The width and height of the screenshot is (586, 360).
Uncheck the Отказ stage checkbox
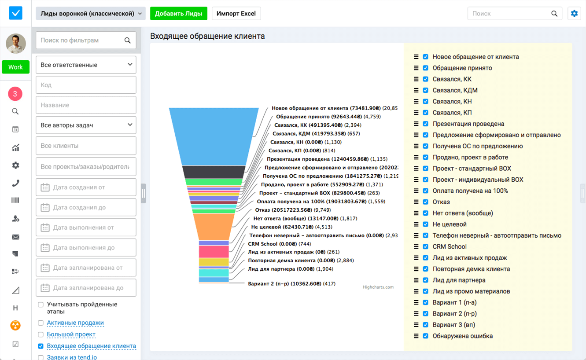pyautogui.click(x=425, y=202)
